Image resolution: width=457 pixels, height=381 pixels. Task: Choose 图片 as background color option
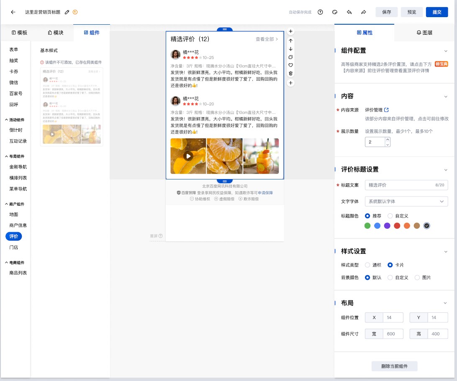click(417, 277)
